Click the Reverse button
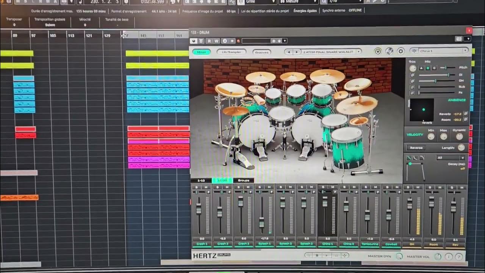 coord(416,148)
